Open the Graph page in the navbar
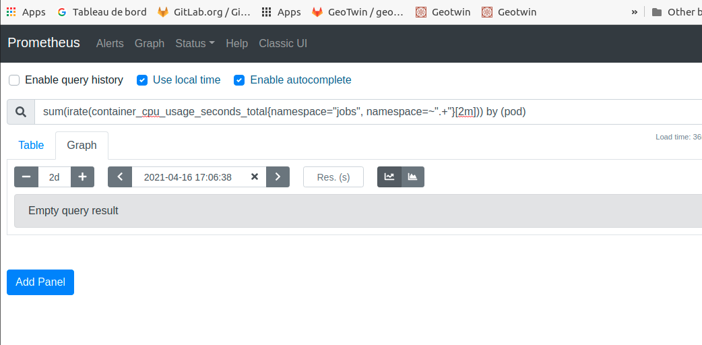The image size is (702, 345). (x=150, y=43)
